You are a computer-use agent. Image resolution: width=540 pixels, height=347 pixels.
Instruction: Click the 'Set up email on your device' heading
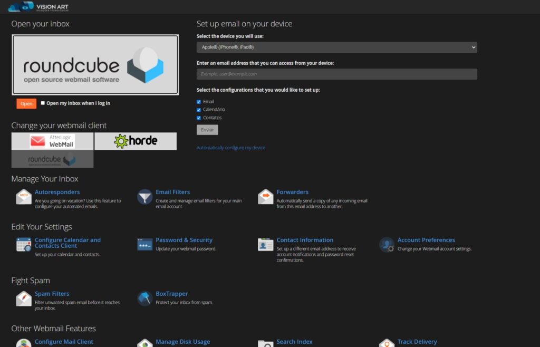tap(244, 24)
